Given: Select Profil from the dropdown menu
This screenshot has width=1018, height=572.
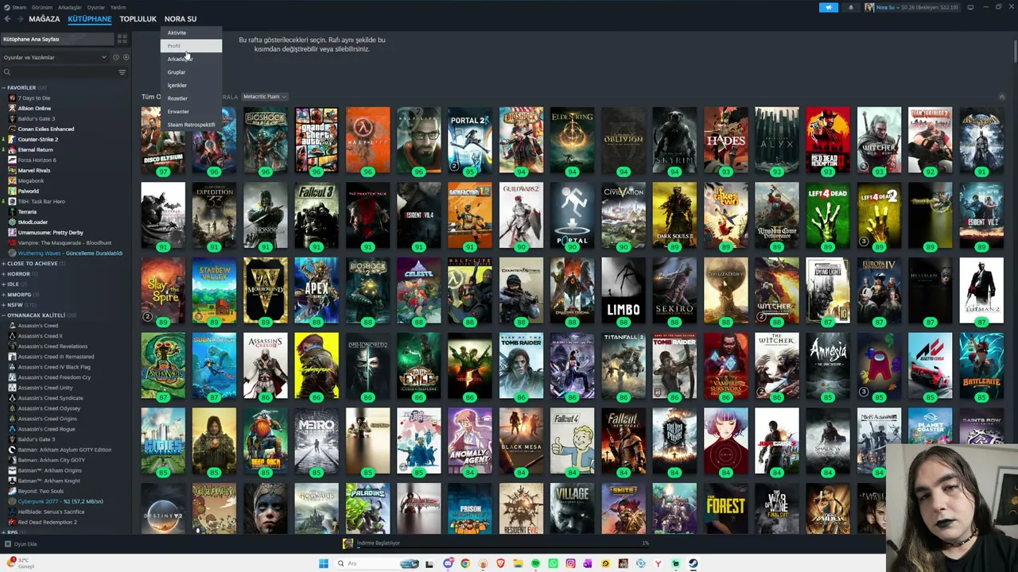Looking at the screenshot, I should (191, 46).
